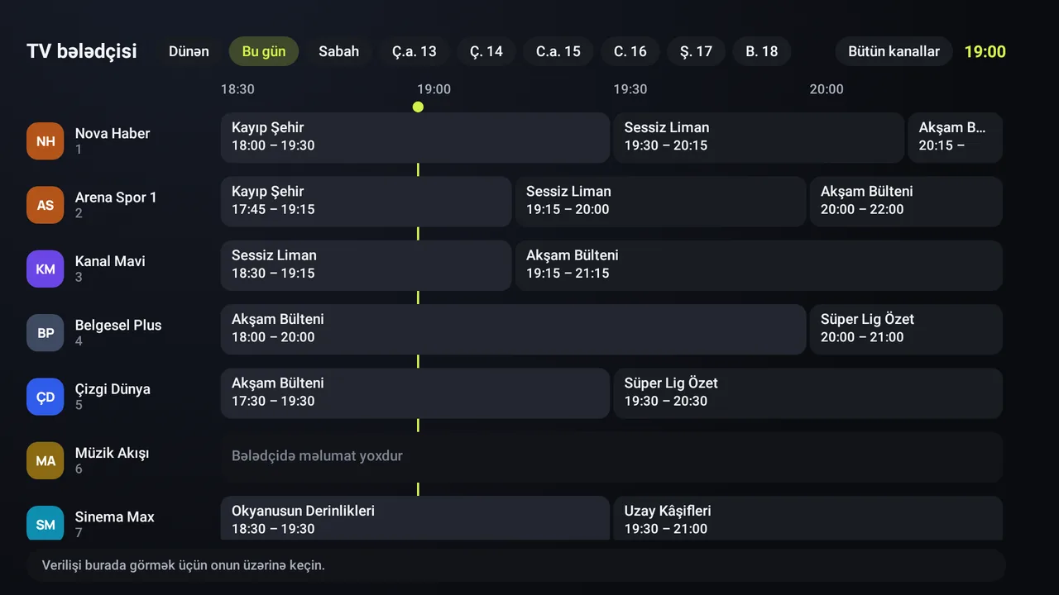Viewport: 1059px width, 595px height.
Task: Switch to the Dünən day tab
Action: click(x=189, y=51)
